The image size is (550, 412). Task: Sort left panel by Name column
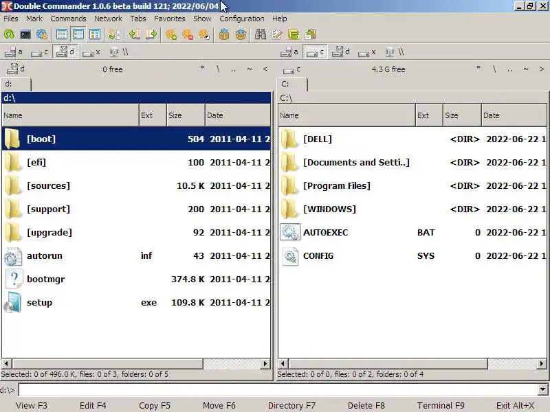coord(70,115)
